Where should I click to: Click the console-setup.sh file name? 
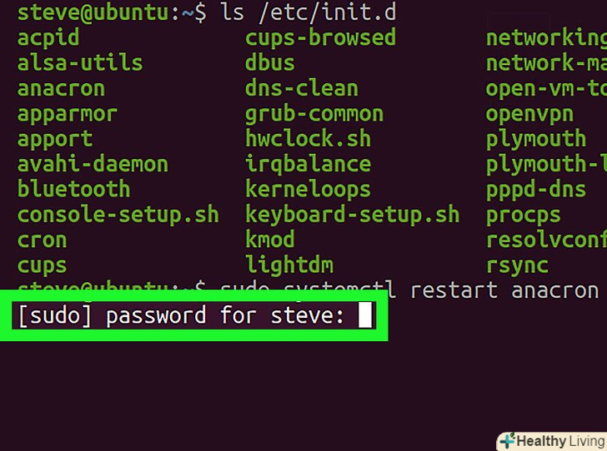click(x=118, y=215)
